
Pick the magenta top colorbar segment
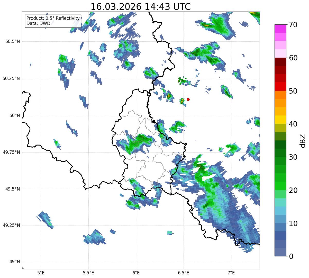pyautogui.click(x=280, y=29)
